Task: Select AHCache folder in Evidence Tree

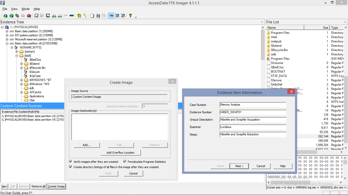Action: tap(35, 92)
